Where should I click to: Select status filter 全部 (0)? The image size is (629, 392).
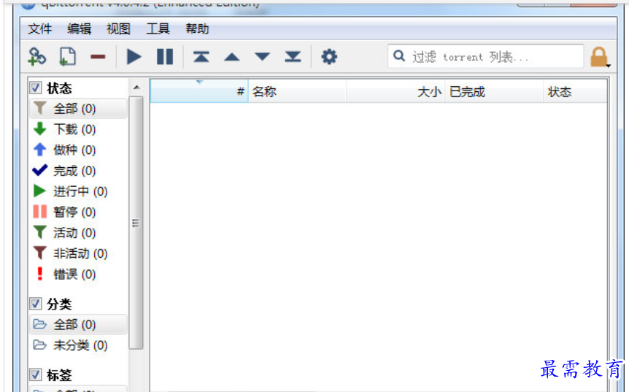(x=78, y=108)
